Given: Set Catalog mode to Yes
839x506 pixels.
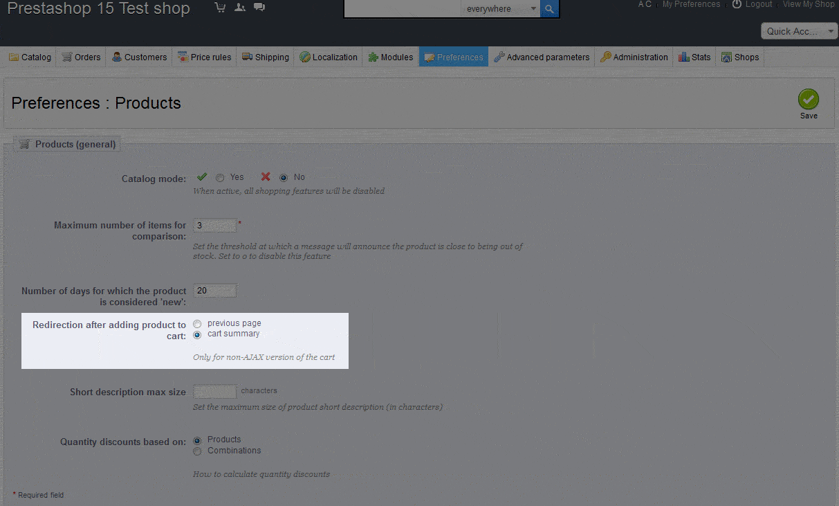Looking at the screenshot, I should pos(220,177).
